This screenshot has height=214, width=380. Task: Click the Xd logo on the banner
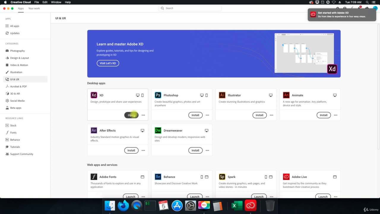point(332,69)
